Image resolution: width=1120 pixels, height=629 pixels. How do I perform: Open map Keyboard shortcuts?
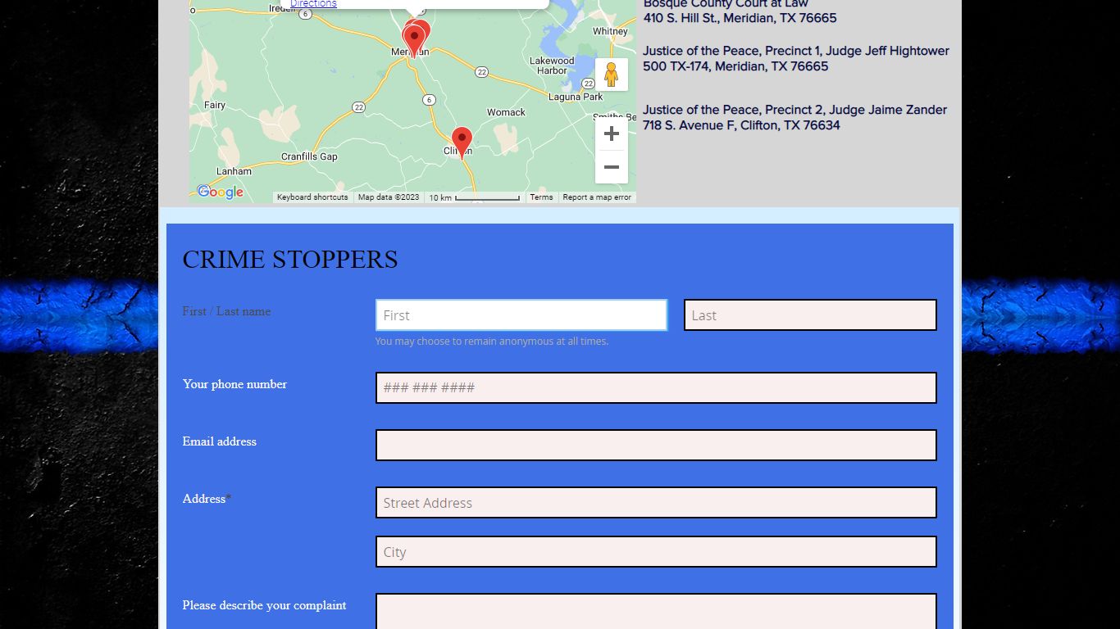point(312,197)
